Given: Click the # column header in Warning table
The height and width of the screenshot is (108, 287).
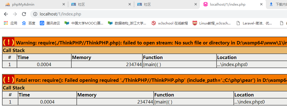Looking at the screenshot, I should click(10, 57).
